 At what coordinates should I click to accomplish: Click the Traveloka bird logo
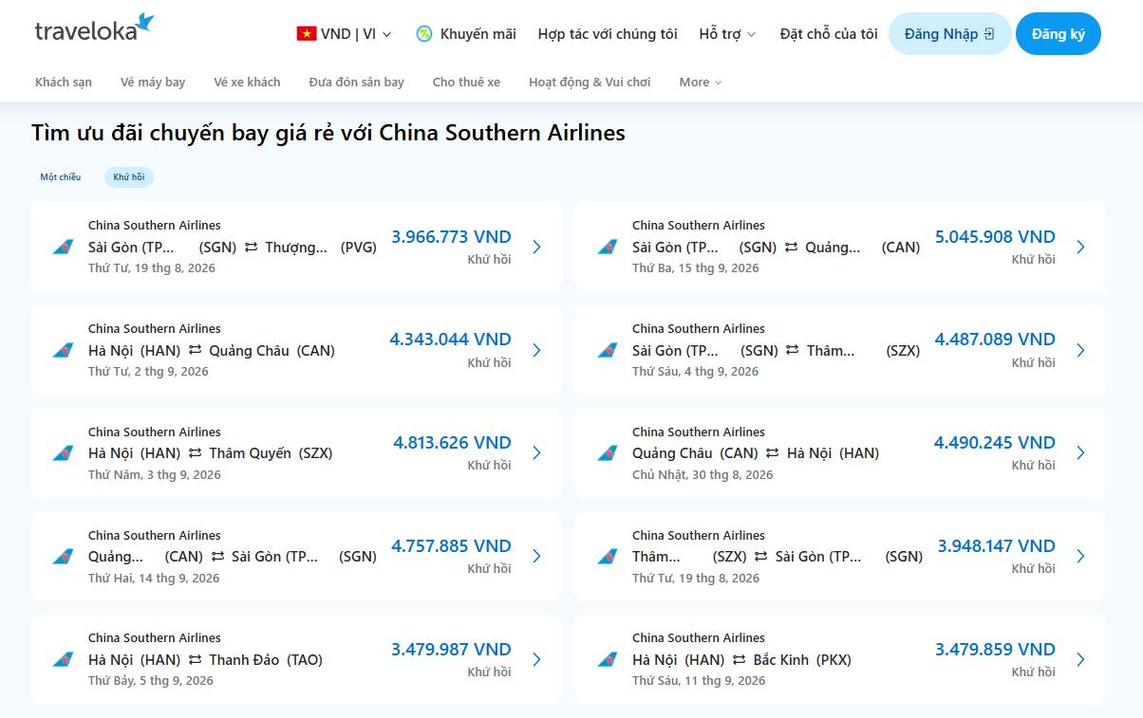(145, 23)
